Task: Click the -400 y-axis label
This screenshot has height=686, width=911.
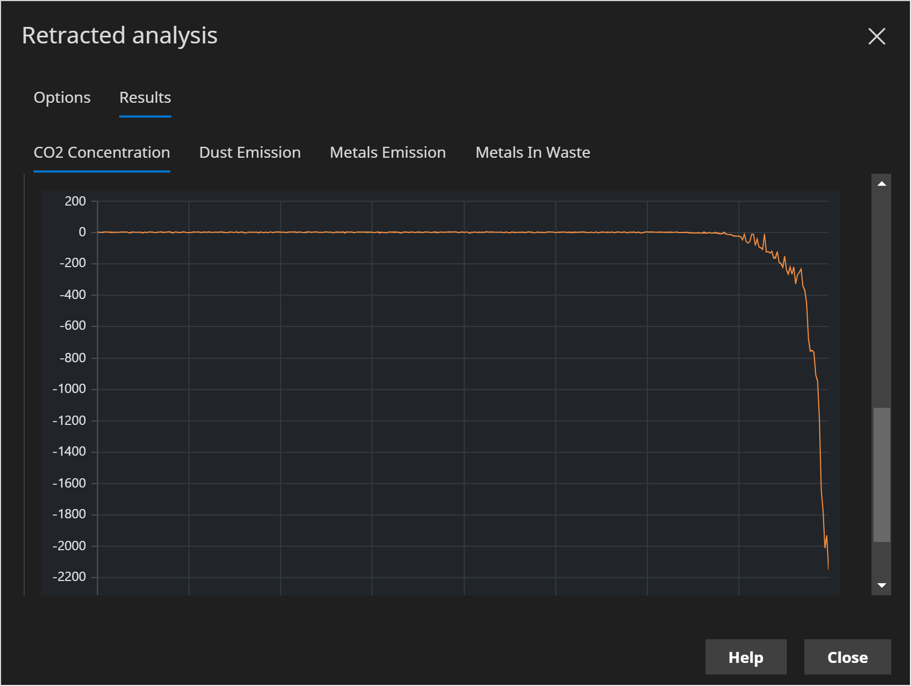Action: pos(73,295)
